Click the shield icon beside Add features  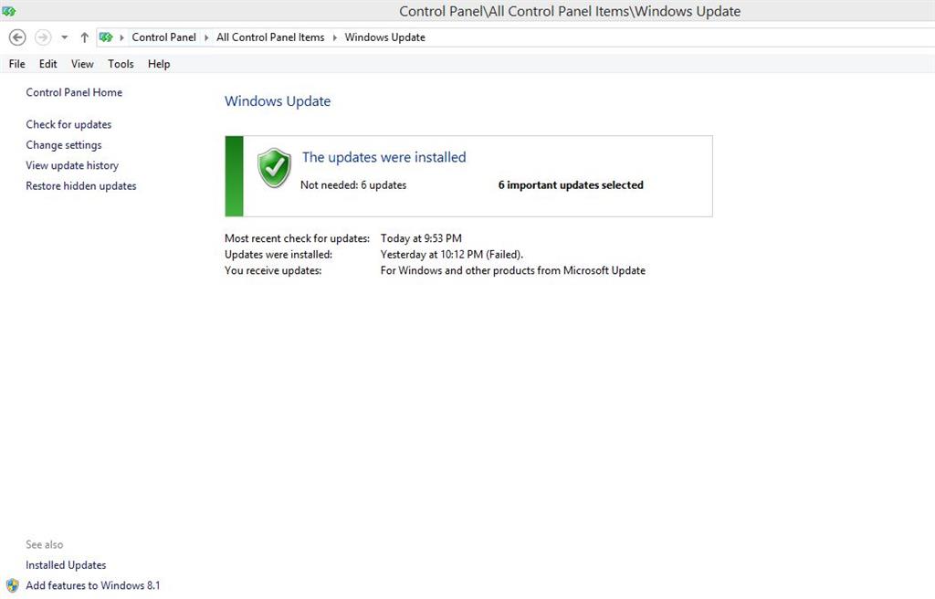coord(13,585)
